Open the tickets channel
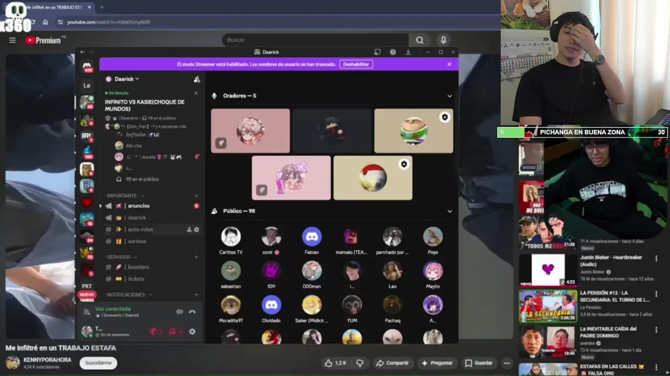The width and height of the screenshot is (670, 376). 152,279
